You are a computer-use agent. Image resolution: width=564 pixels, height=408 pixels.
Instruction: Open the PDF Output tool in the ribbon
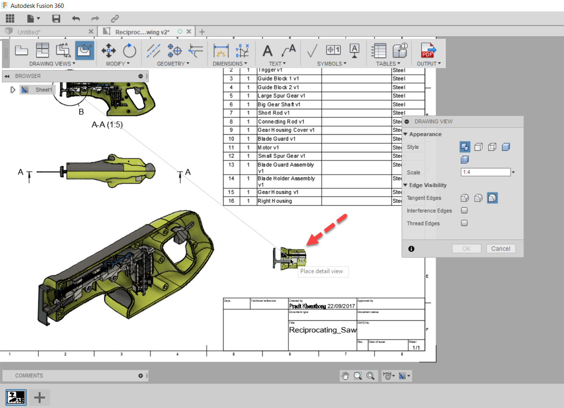click(427, 51)
